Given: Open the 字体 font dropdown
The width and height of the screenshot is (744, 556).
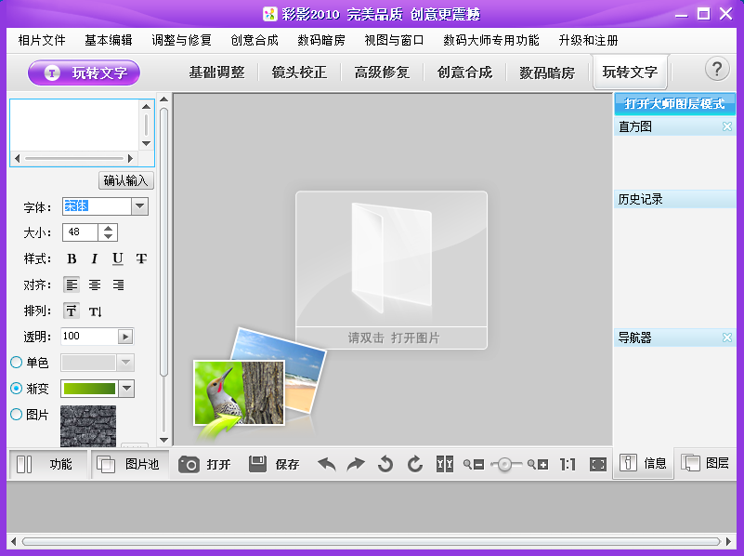Looking at the screenshot, I should (x=140, y=206).
